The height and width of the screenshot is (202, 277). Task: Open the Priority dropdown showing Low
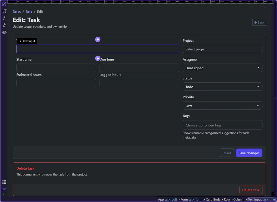[222, 105]
